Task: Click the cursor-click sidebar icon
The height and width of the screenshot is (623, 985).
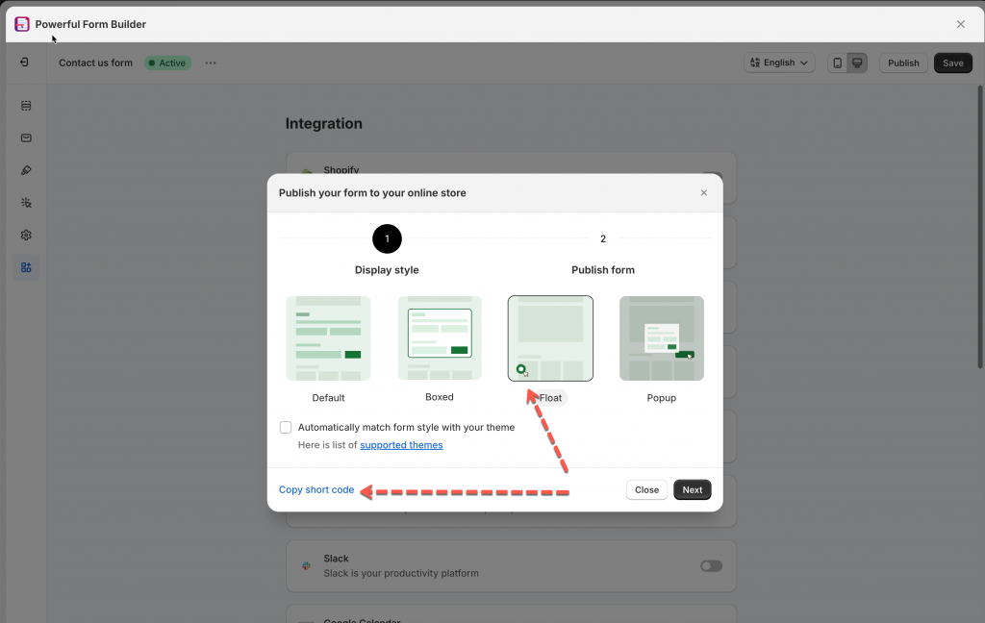Action: pos(26,203)
